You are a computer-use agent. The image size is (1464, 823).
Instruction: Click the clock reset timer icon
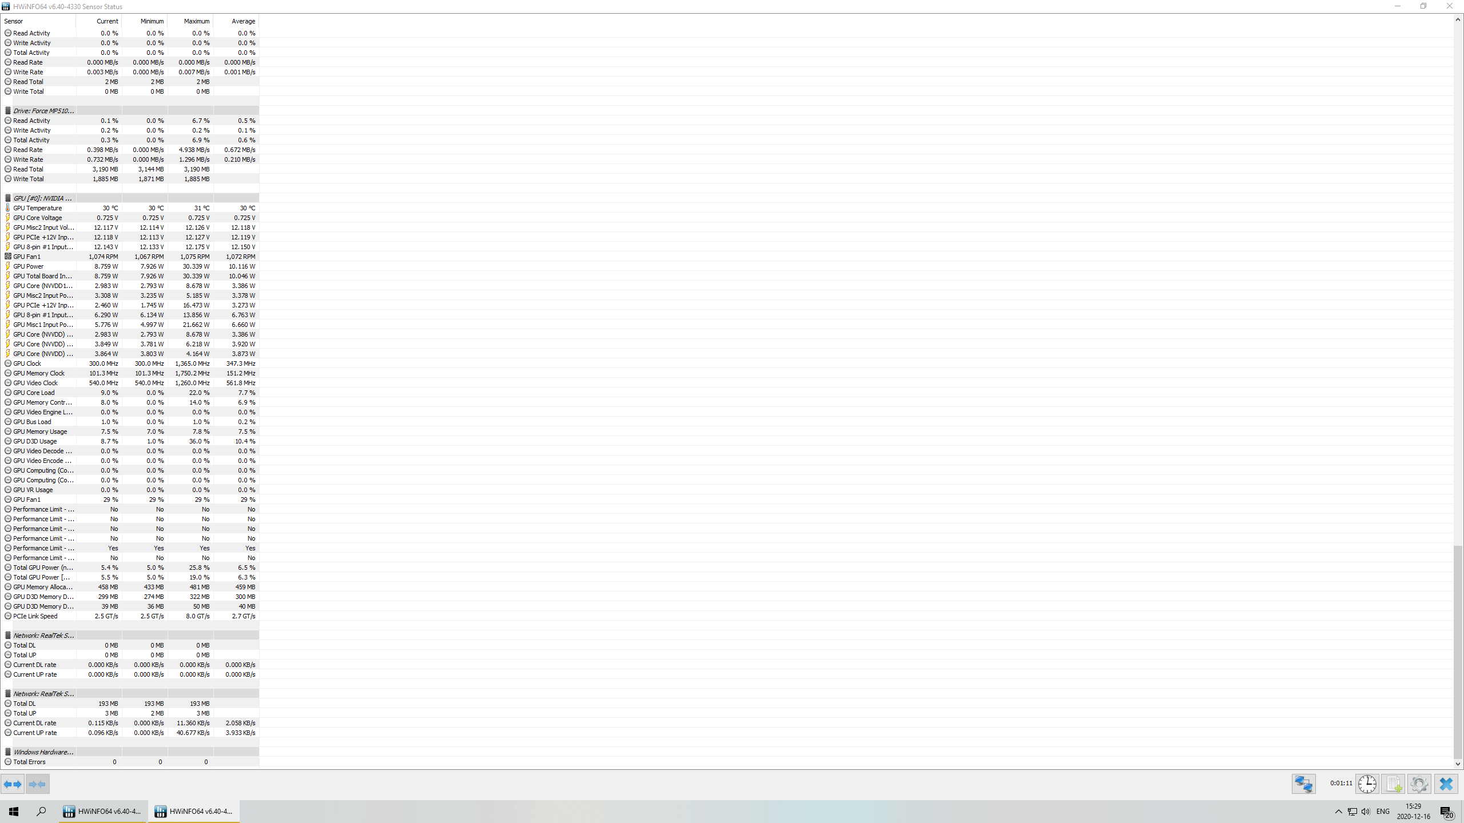(1367, 784)
